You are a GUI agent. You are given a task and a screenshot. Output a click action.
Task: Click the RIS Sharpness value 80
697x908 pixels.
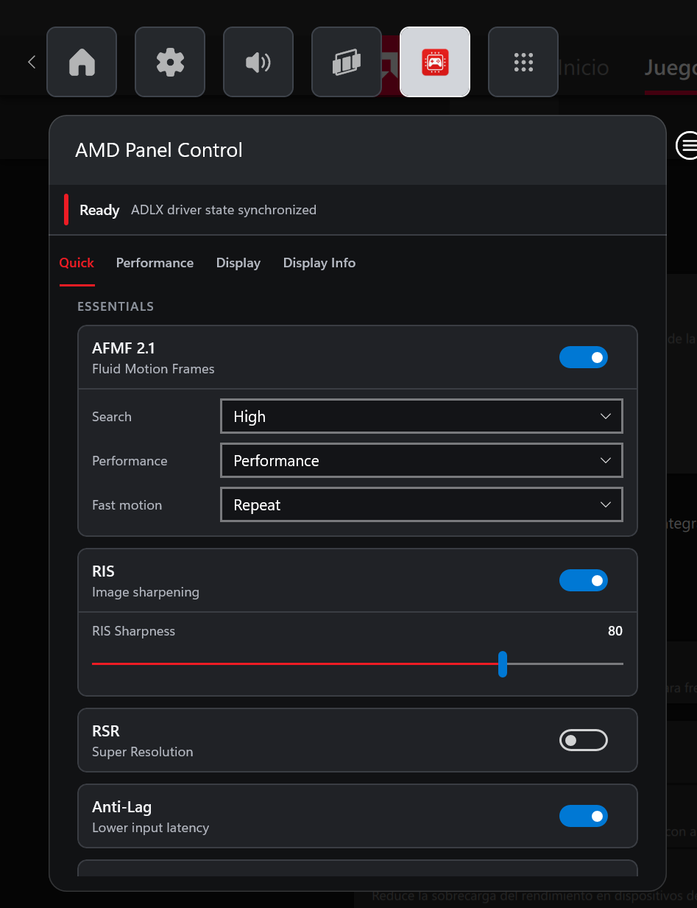[x=615, y=631]
